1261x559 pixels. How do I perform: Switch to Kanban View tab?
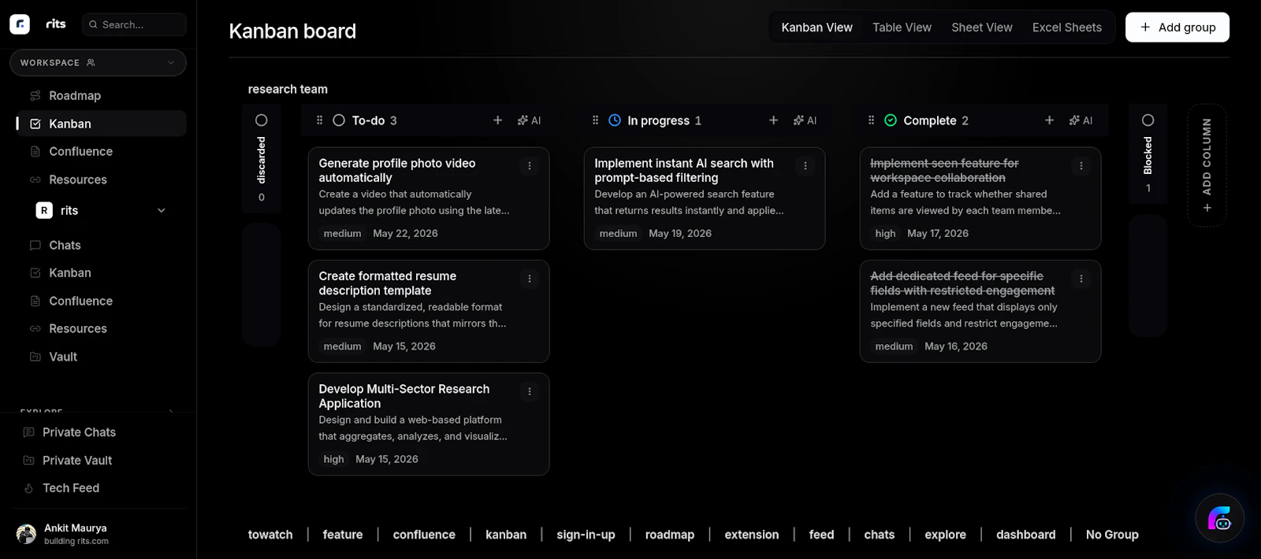coord(816,28)
